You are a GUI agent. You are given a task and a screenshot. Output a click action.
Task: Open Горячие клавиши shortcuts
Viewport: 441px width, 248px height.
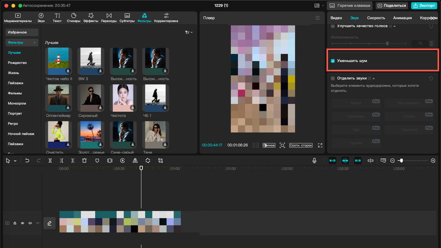pos(350,6)
